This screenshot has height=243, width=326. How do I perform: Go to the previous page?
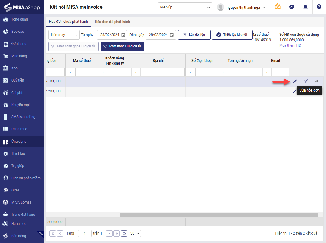[x=60, y=233]
